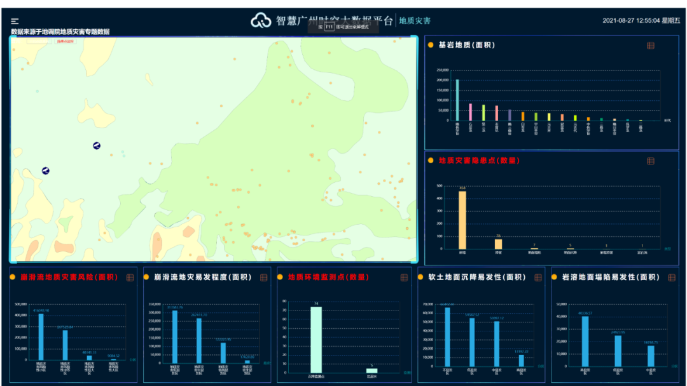This screenshot has width=687, height=386.
Task: Toggle orange dot beside 地质环境监测点(数量)
Action: (x=280, y=277)
